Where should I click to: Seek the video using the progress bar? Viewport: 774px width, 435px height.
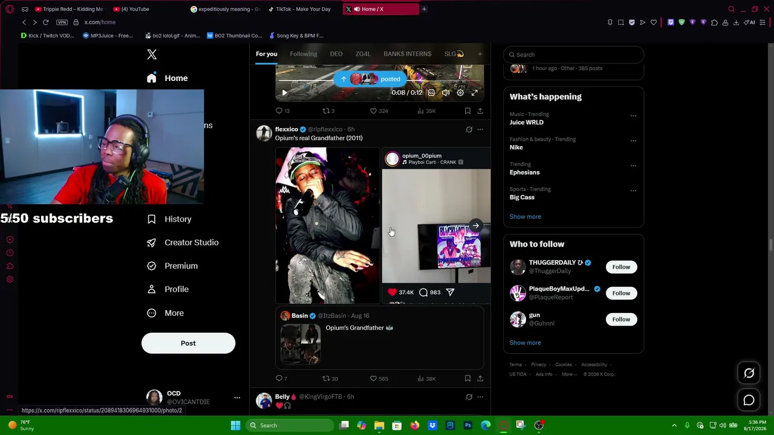click(x=379, y=80)
